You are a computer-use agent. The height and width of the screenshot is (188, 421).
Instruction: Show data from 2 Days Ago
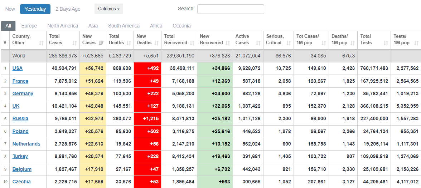click(68, 9)
